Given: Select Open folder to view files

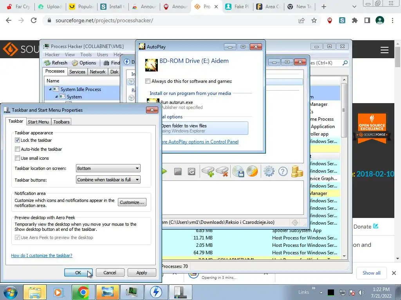Looking at the screenshot, I should (205, 128).
